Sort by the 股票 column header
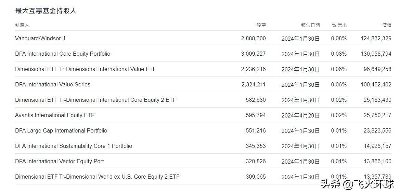This screenshot has height=195, width=400. 261,25
